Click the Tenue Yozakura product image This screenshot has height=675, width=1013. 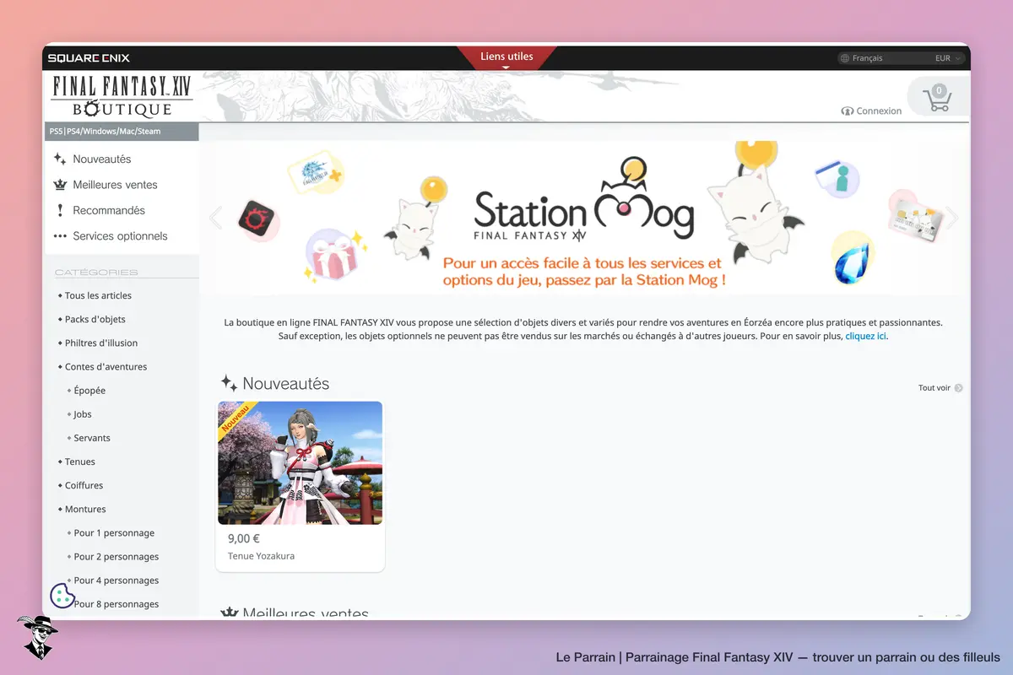pyautogui.click(x=300, y=462)
